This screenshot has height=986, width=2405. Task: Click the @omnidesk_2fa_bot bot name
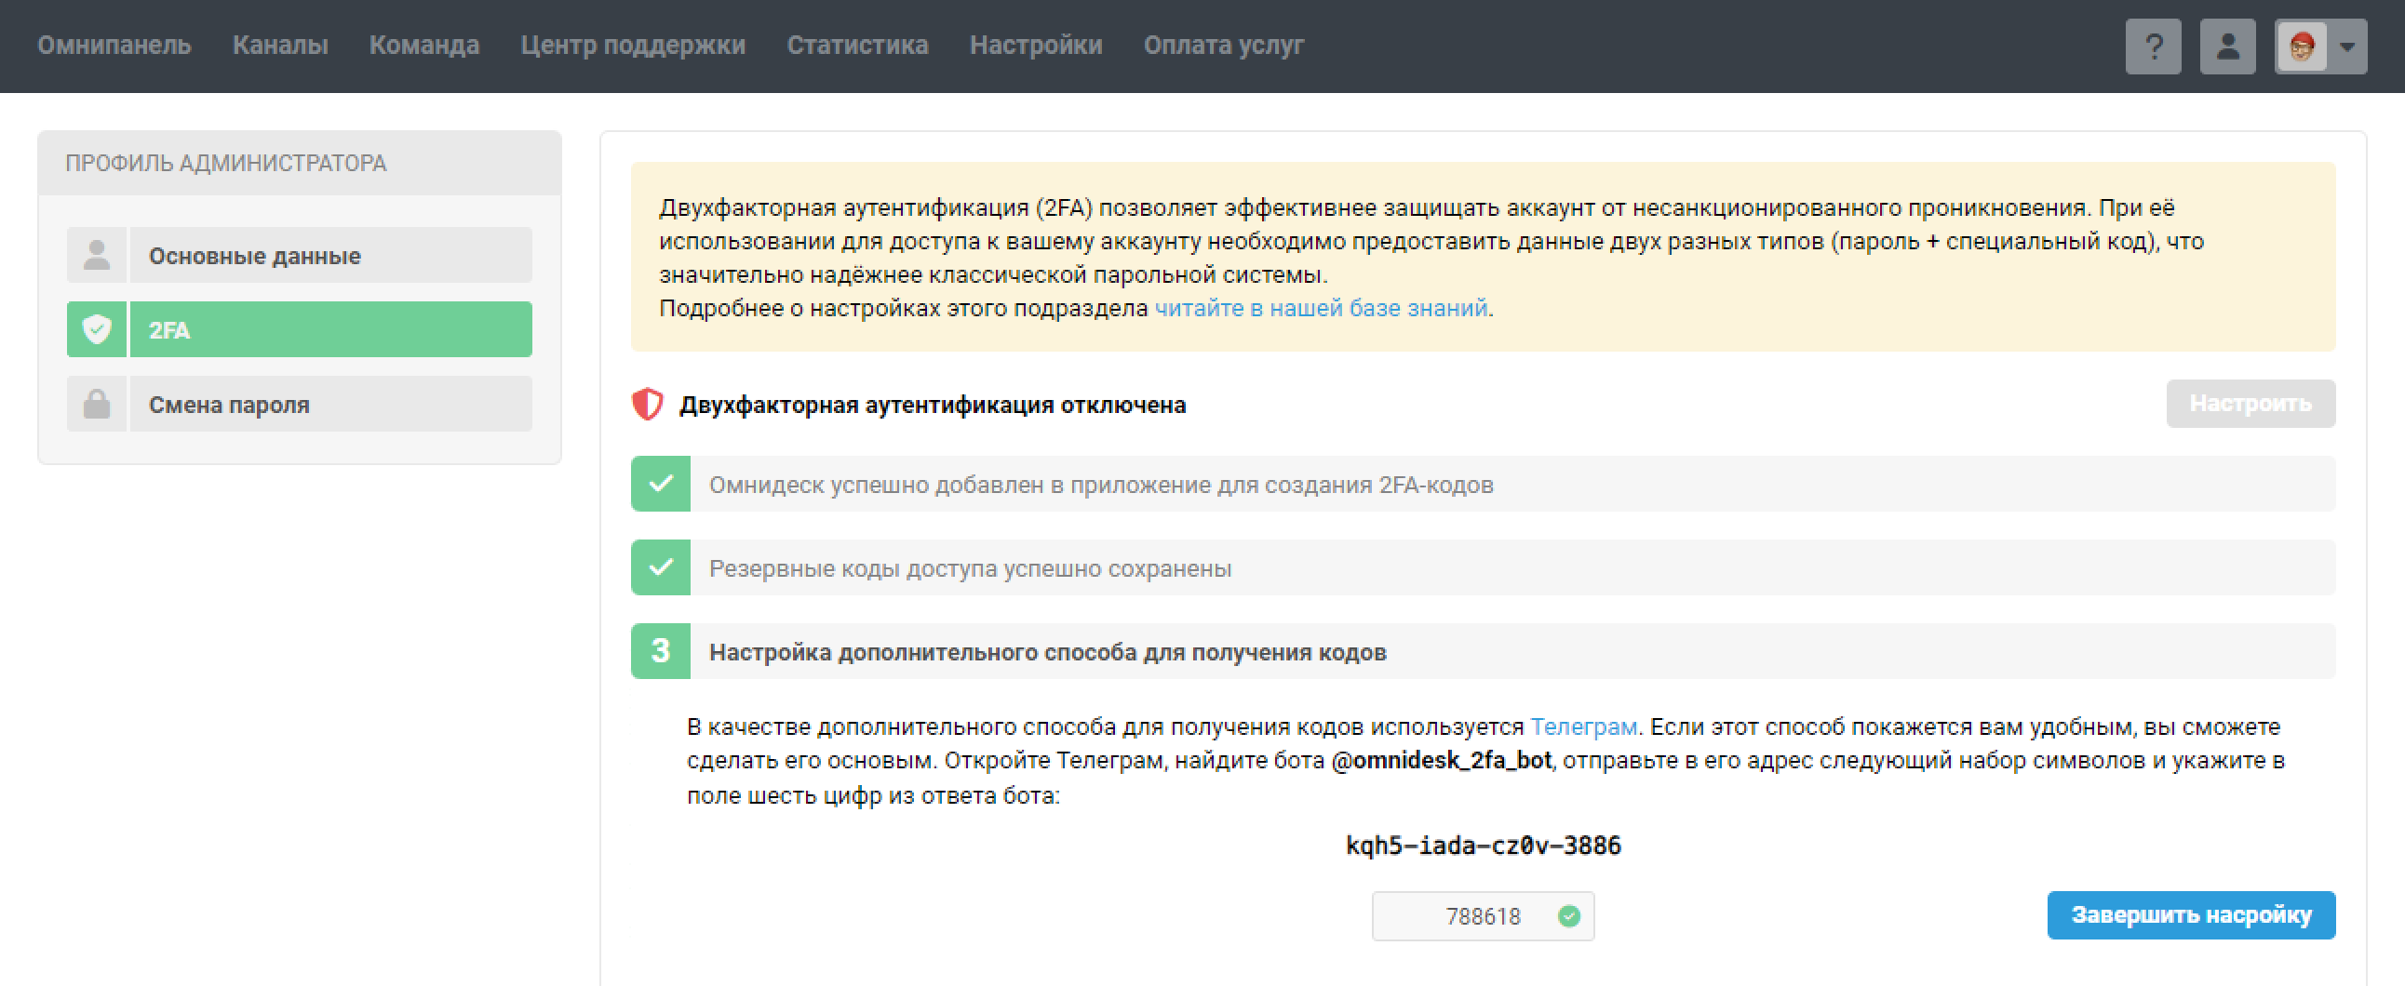click(1442, 760)
